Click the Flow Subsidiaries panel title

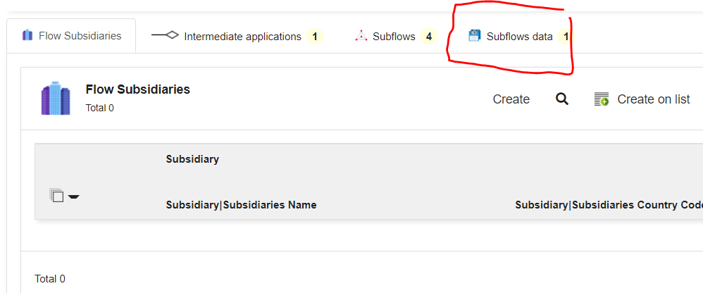coord(137,89)
